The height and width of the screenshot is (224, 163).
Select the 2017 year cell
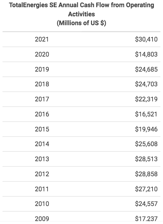[42, 99]
